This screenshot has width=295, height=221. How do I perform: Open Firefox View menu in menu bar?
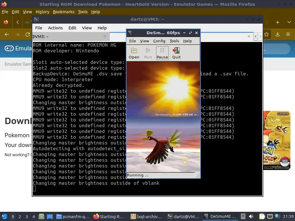click(27, 12)
